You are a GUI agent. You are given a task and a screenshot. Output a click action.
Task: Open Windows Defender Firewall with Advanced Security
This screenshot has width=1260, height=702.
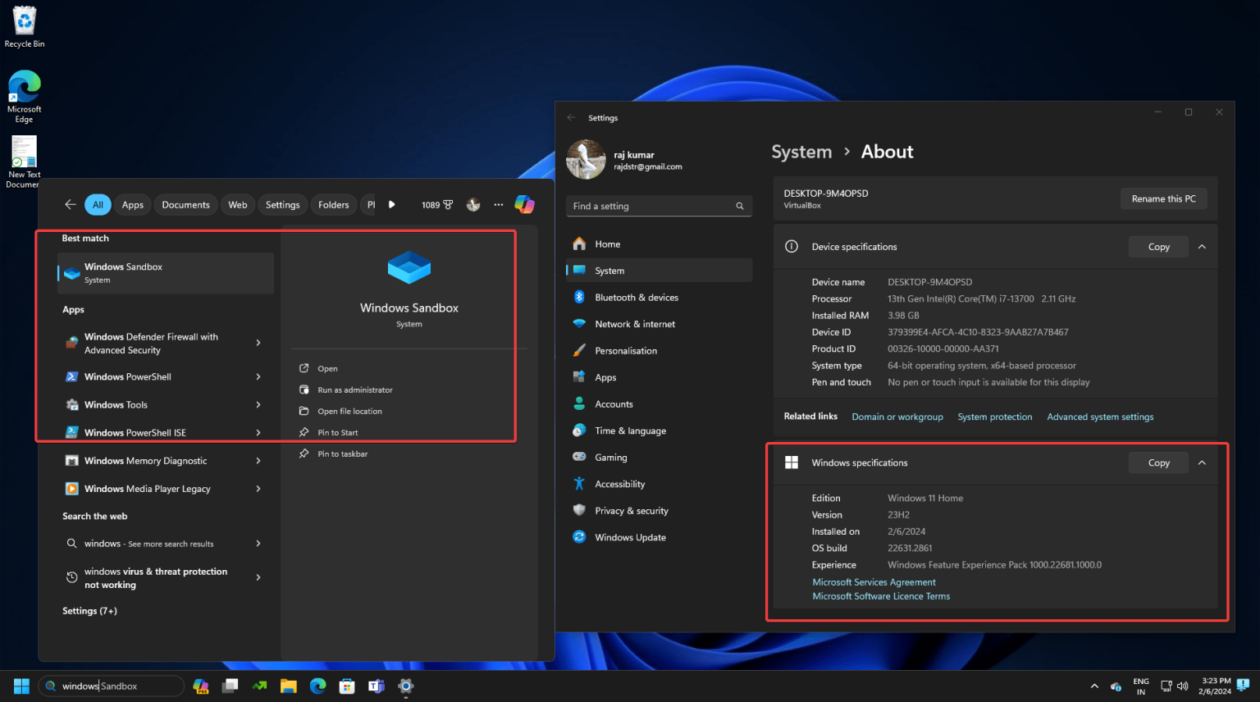pyautogui.click(x=151, y=343)
